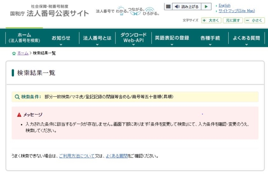Follow the ホーム breadcrumb link

point(23,53)
